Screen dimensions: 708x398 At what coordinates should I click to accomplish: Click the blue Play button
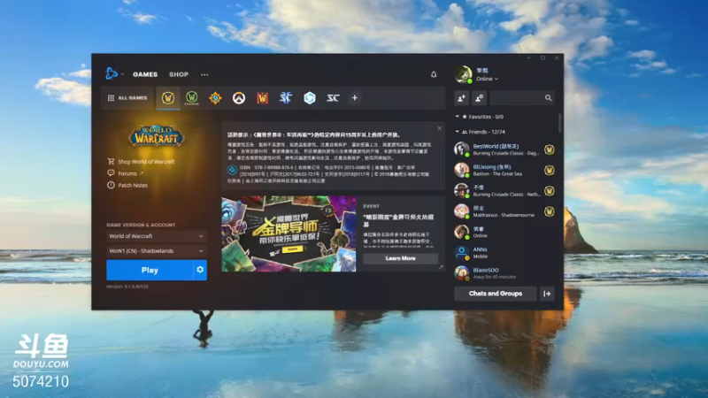click(x=150, y=270)
